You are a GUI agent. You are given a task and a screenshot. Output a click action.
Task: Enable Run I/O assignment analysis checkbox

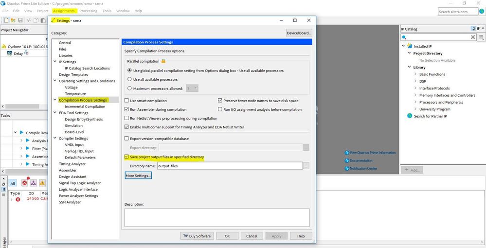tap(220, 109)
